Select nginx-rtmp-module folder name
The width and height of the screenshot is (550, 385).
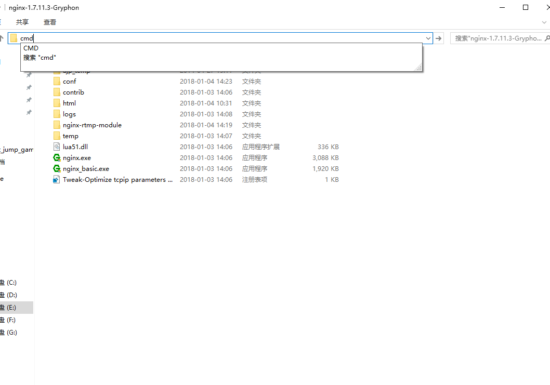(92, 125)
